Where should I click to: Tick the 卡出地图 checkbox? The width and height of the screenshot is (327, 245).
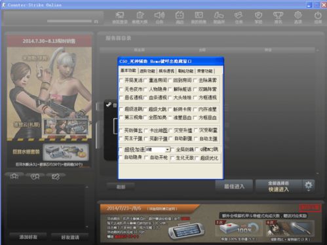[146, 130]
